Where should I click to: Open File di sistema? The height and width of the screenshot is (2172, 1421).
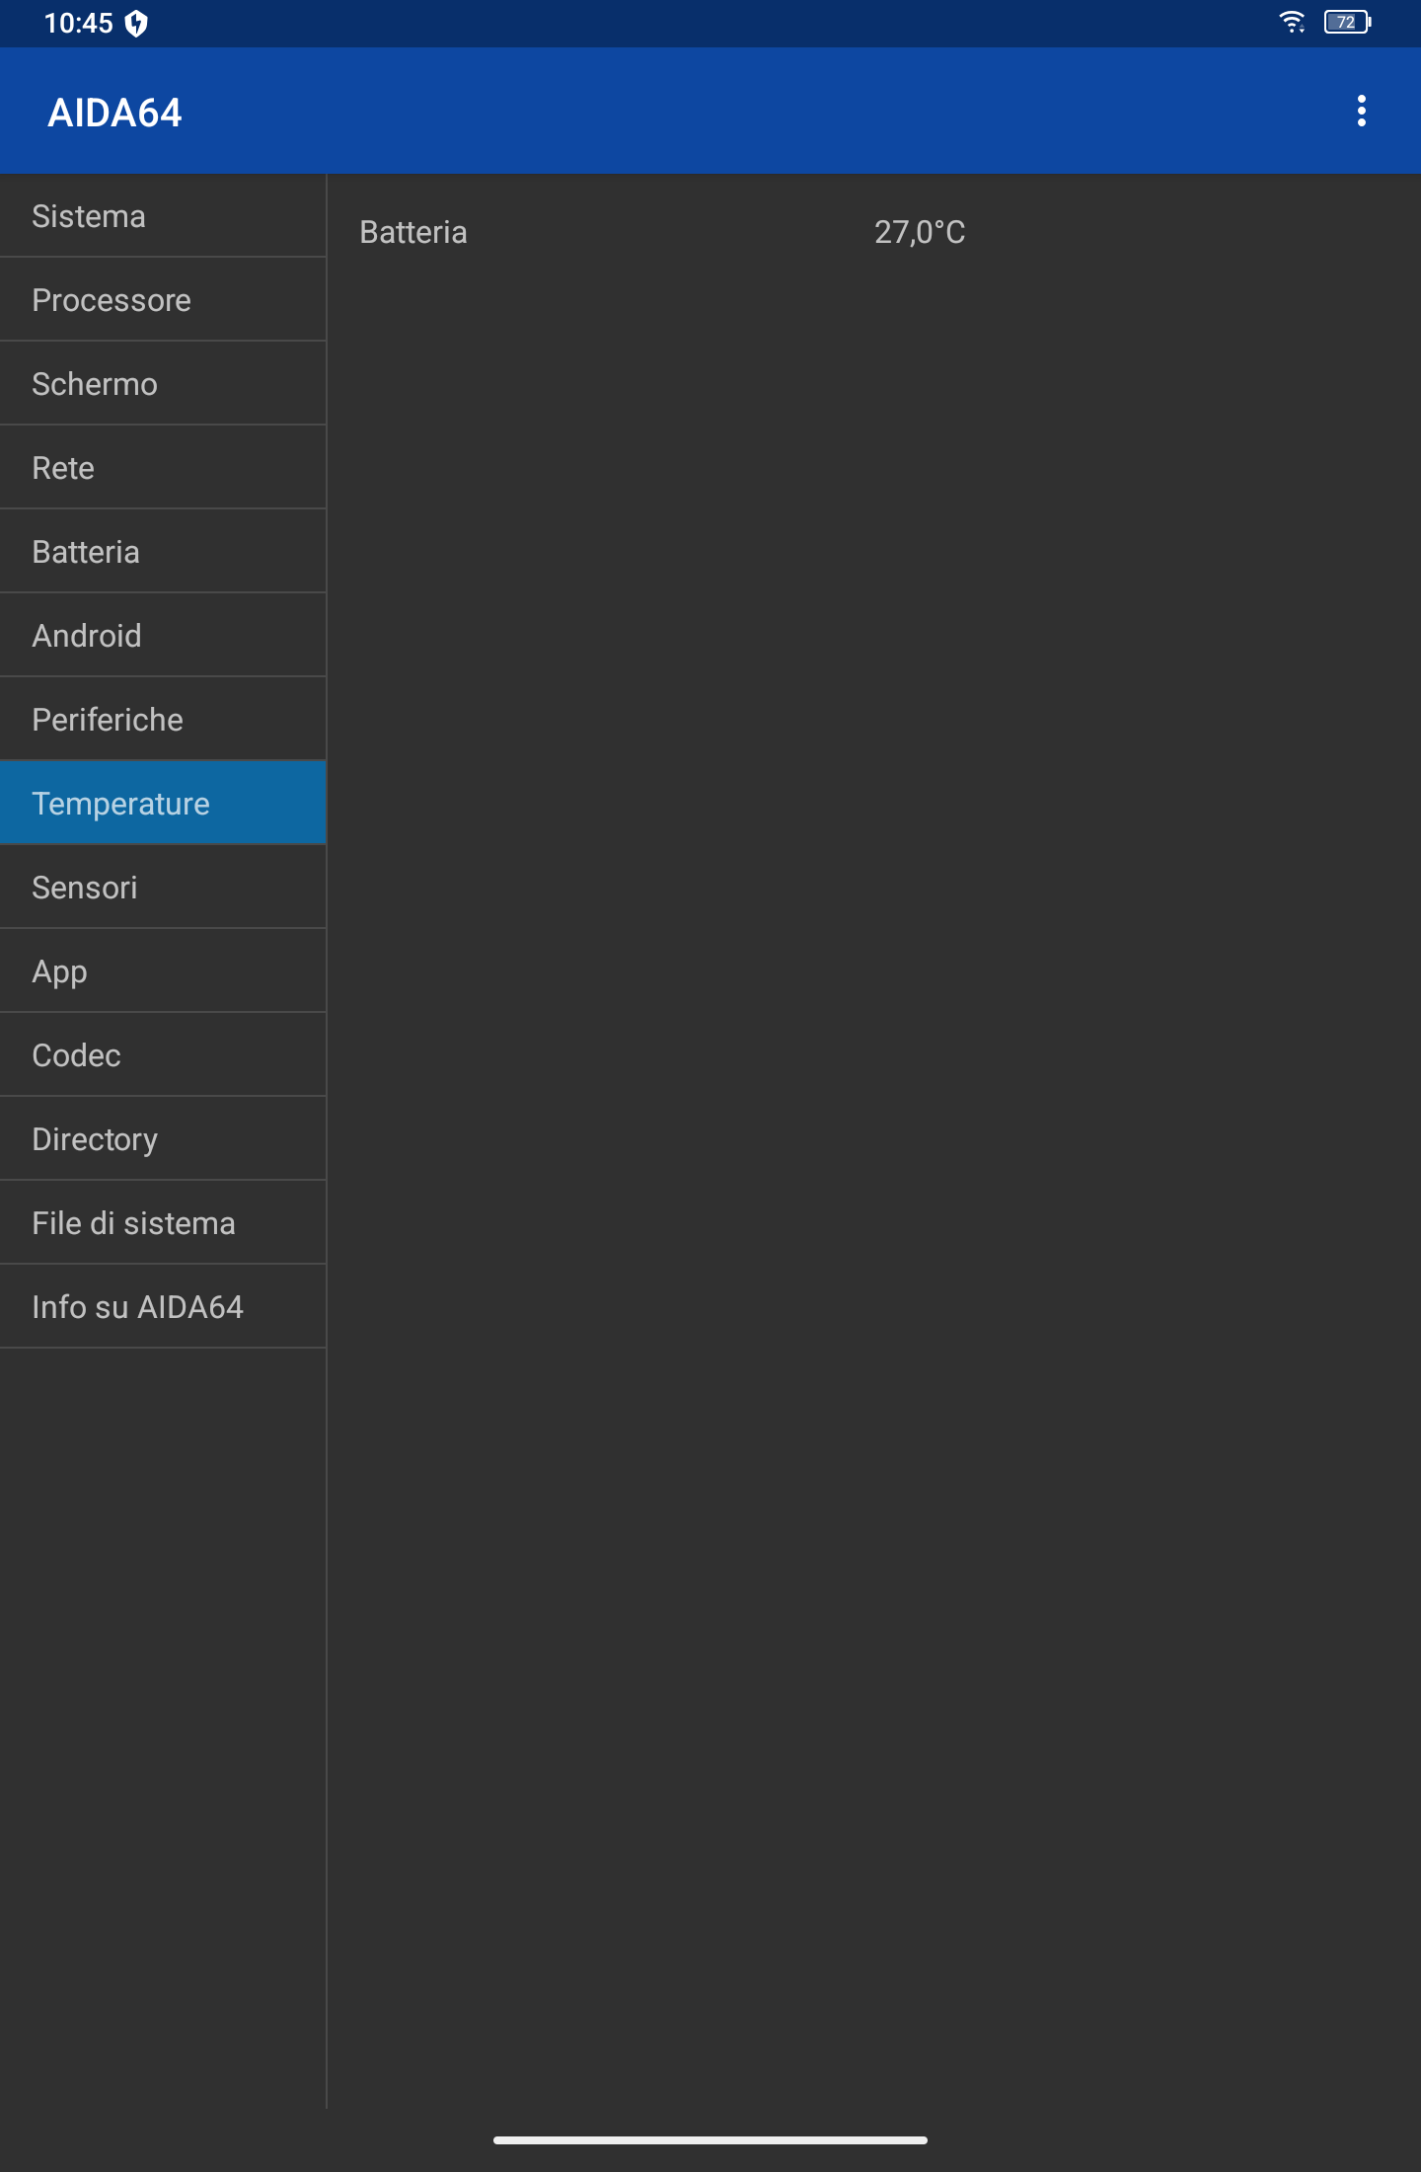[163, 1223]
